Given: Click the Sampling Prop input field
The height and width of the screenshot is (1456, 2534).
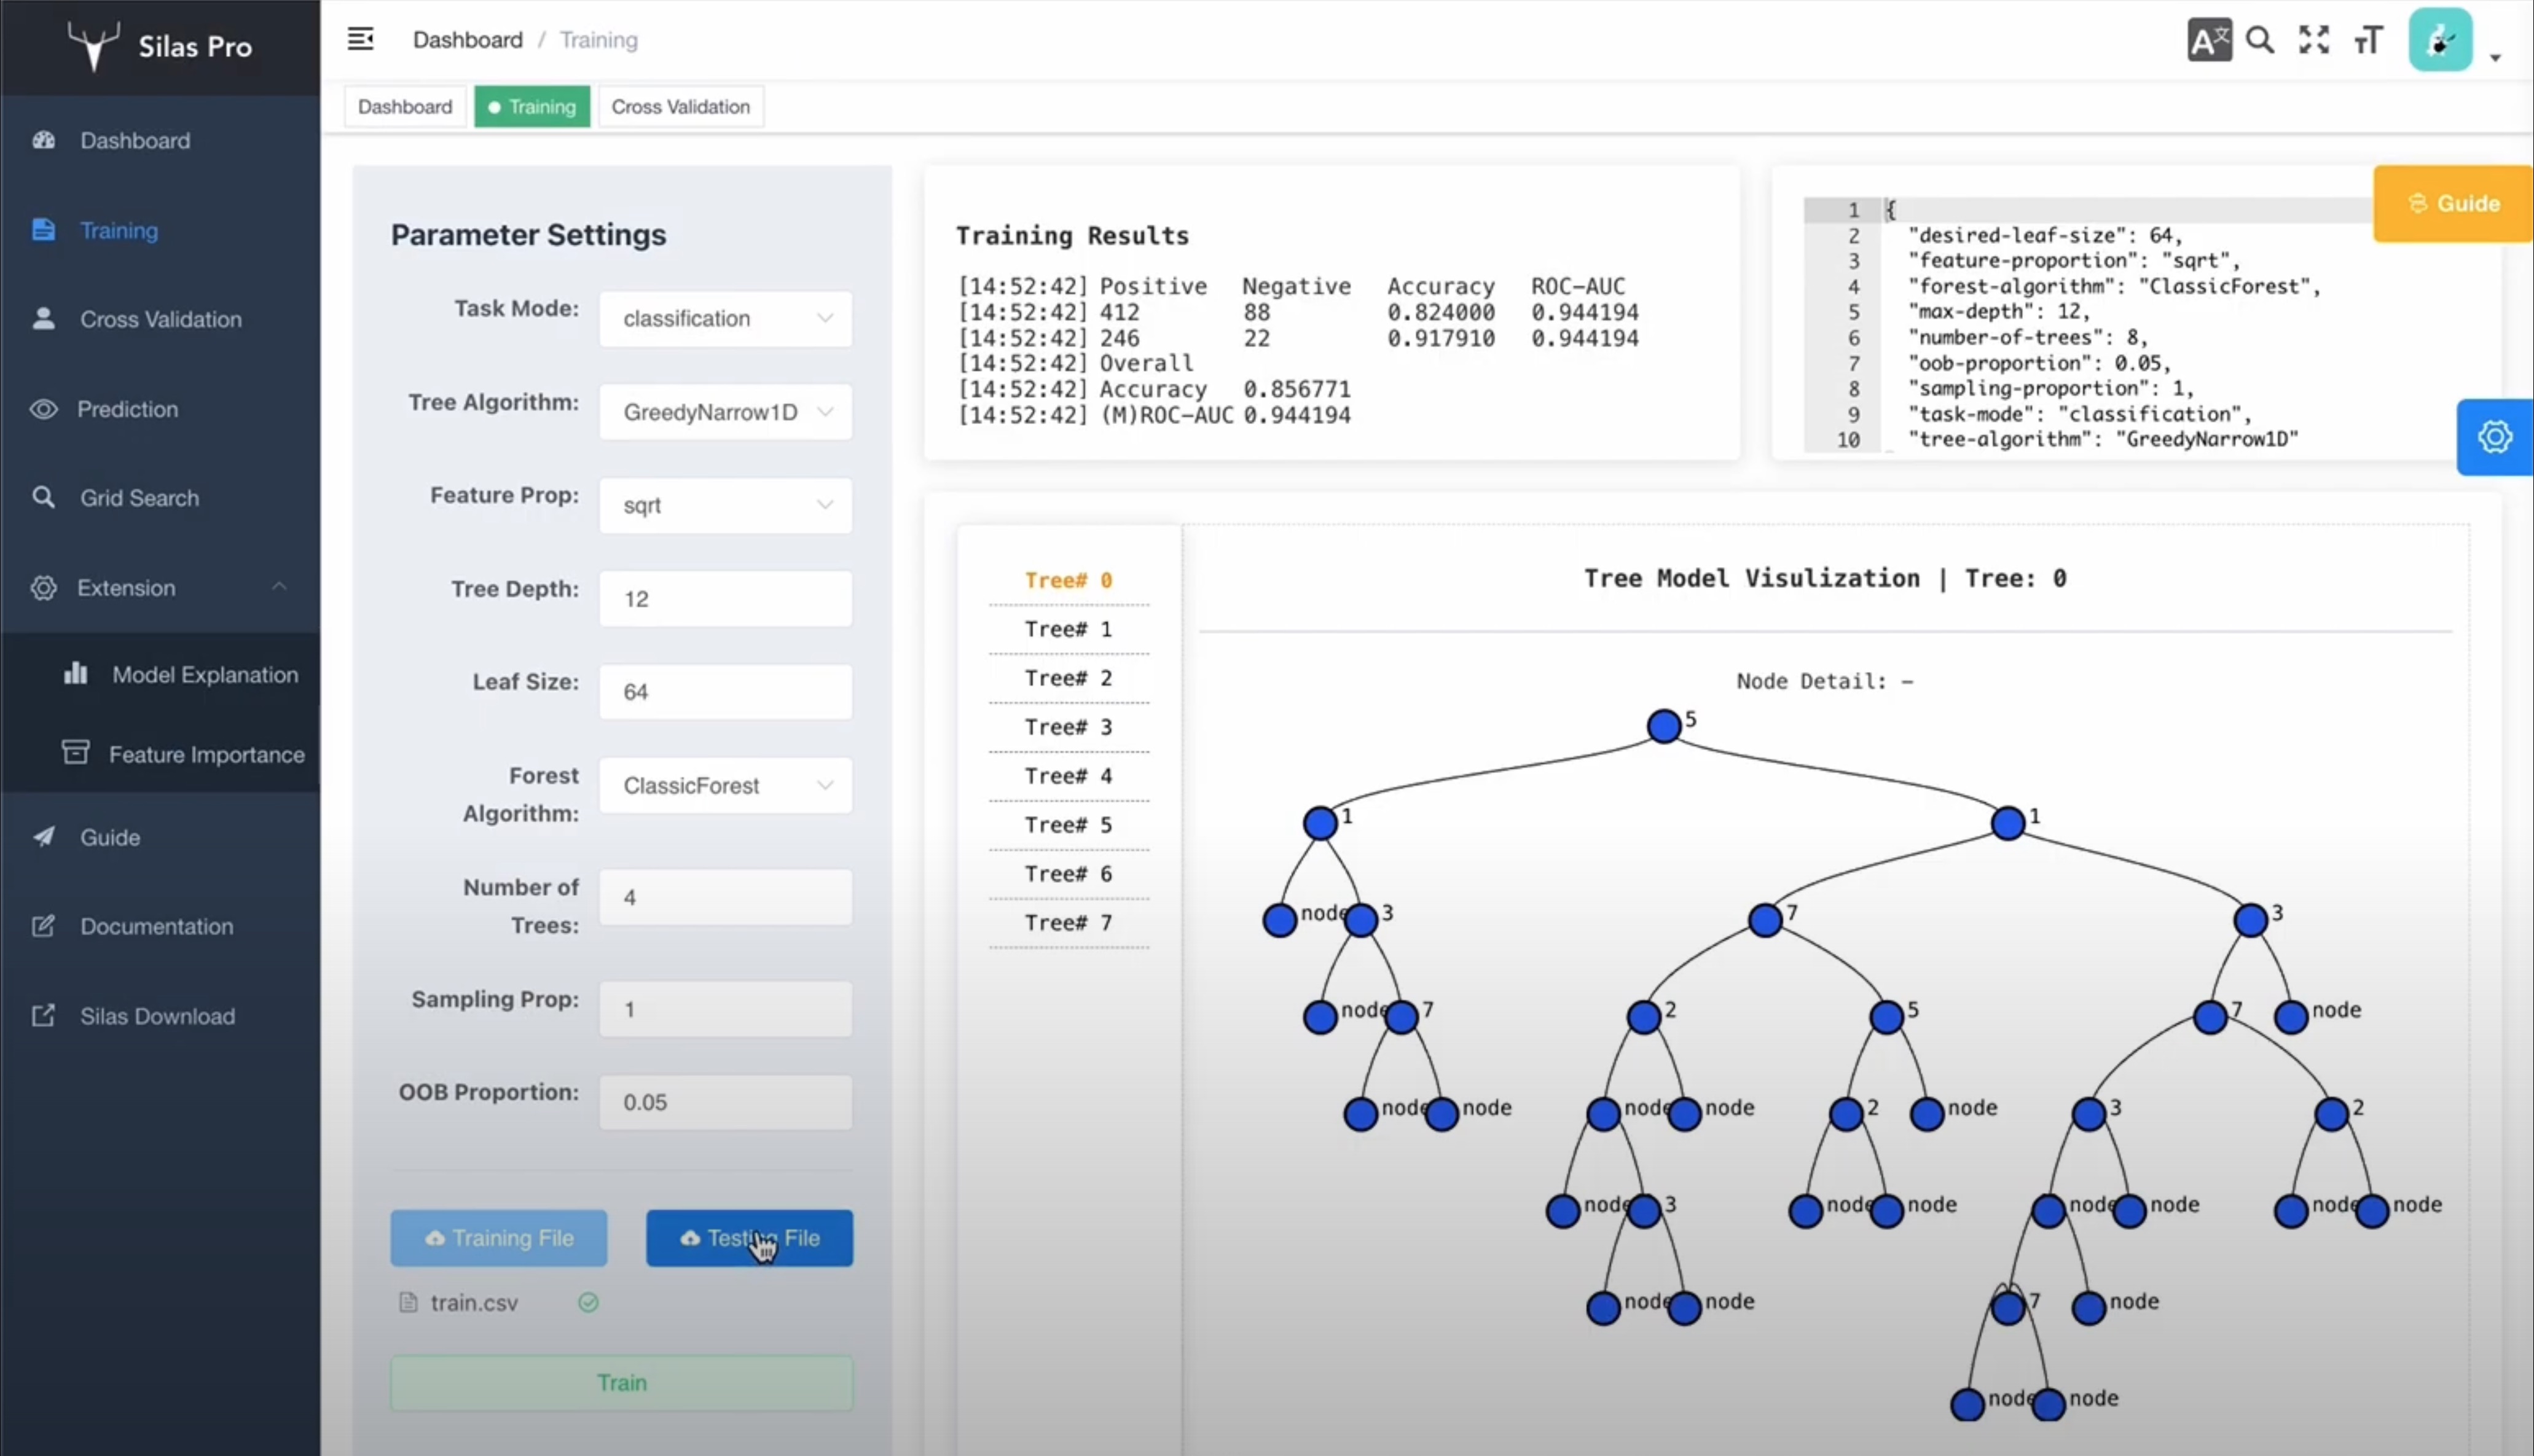Looking at the screenshot, I should pyautogui.click(x=725, y=1009).
